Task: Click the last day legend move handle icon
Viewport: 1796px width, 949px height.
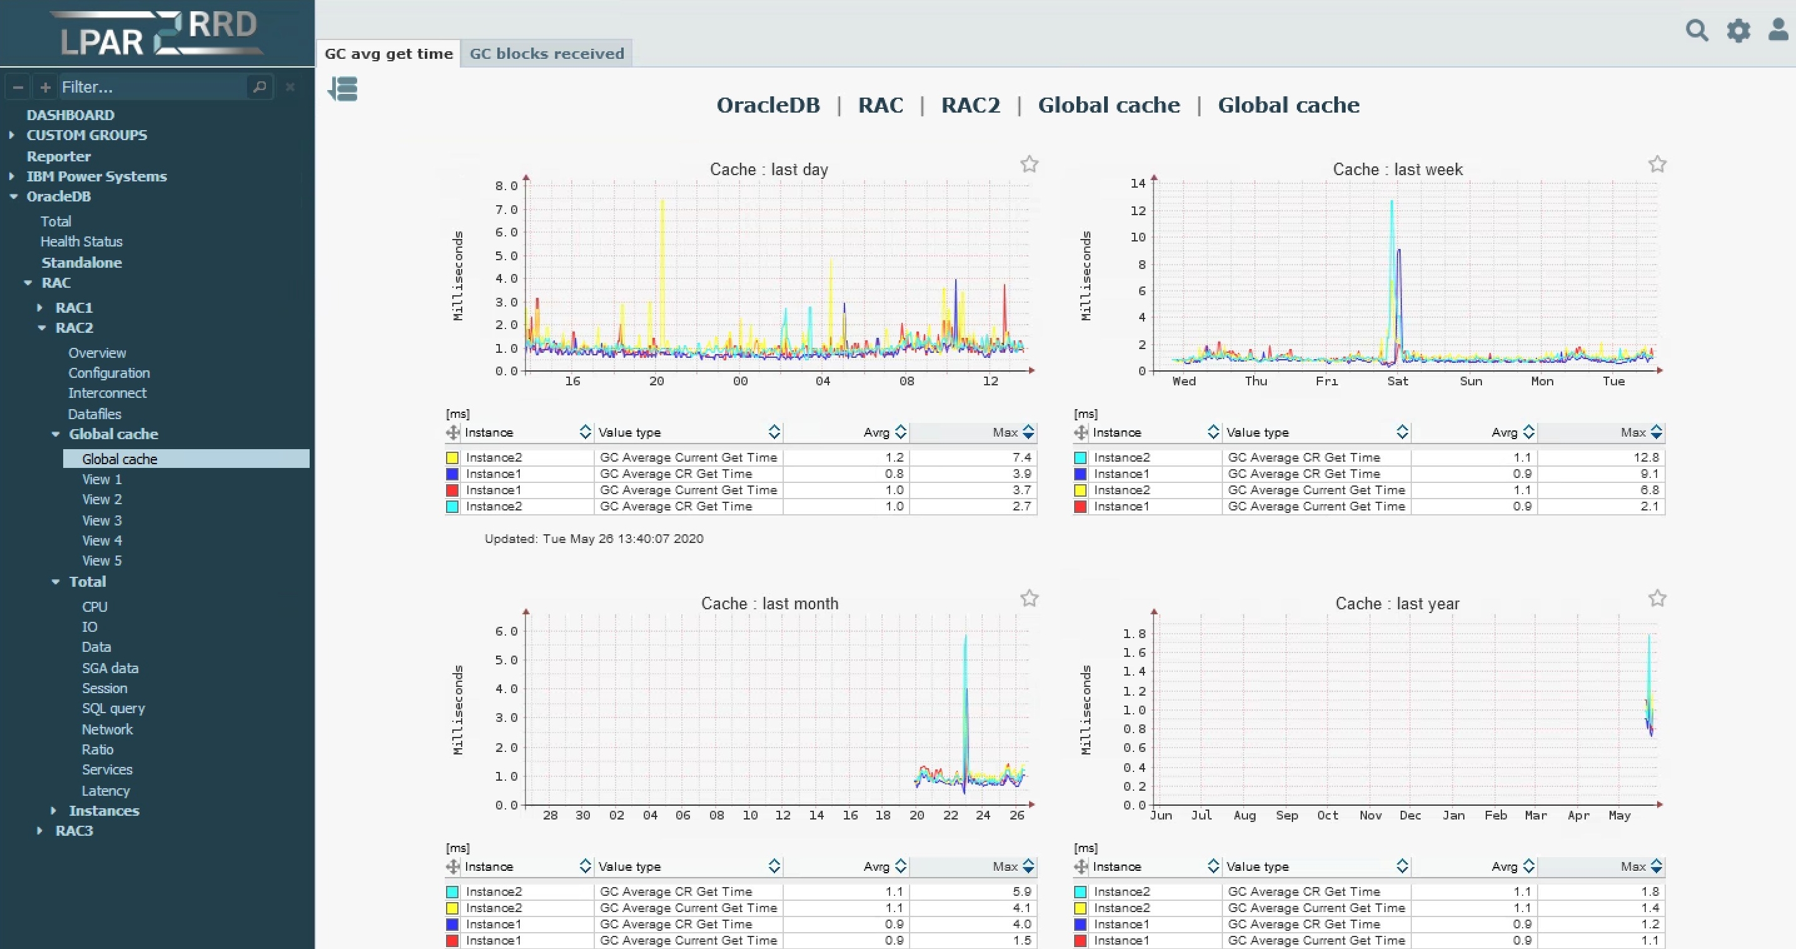Action: point(452,432)
